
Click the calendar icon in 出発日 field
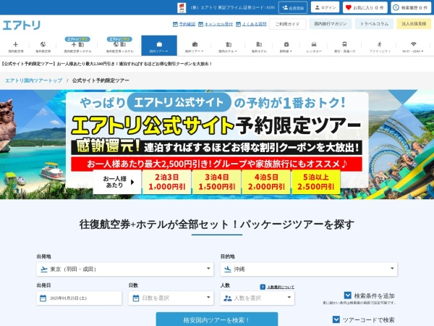(x=43, y=298)
